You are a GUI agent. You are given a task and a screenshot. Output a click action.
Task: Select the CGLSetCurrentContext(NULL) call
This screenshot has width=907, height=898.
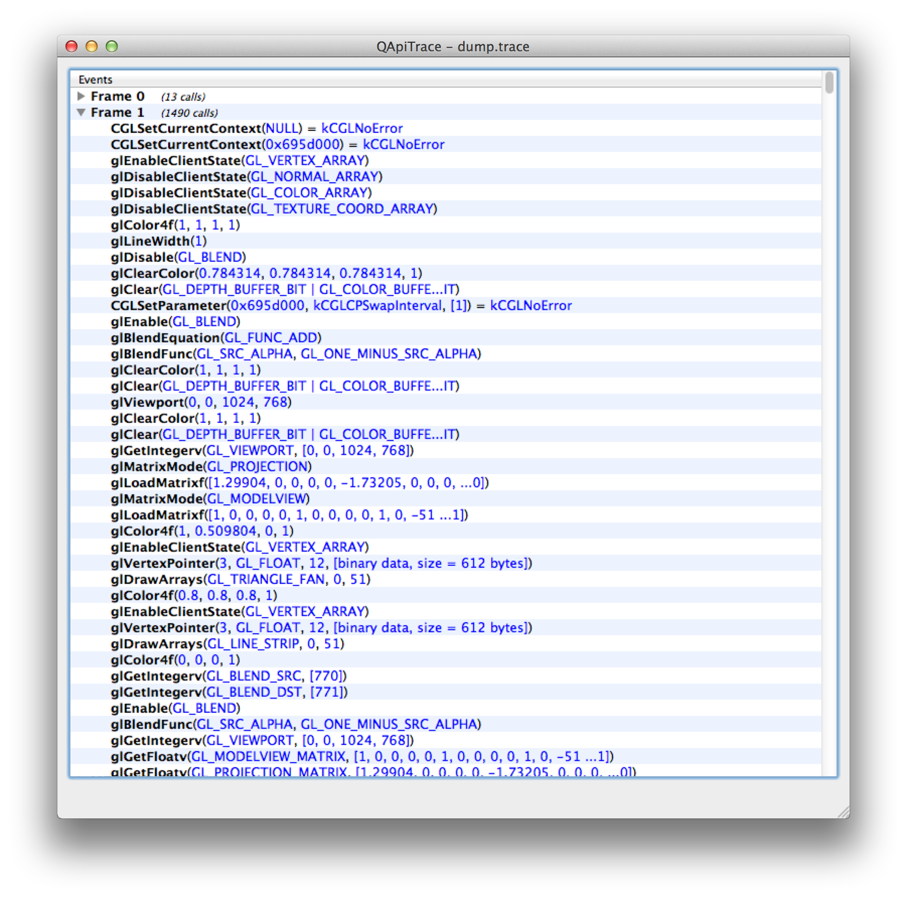point(252,128)
